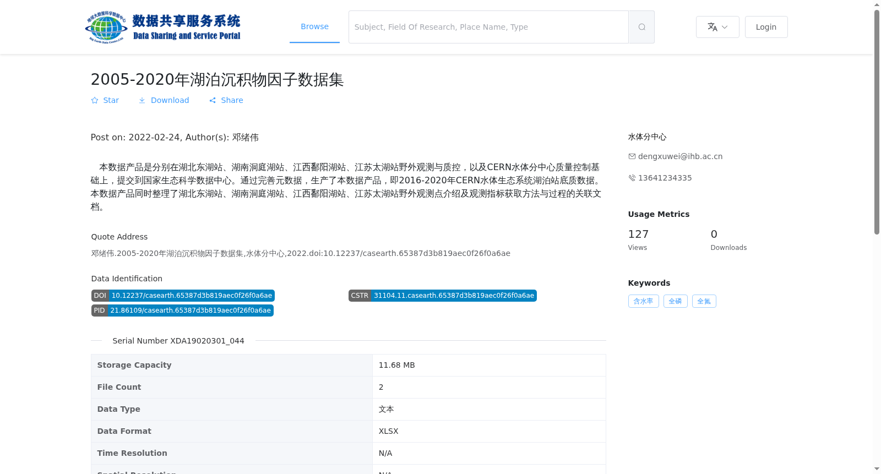Click the File Count row label
The image size is (881, 474).
click(x=119, y=387)
